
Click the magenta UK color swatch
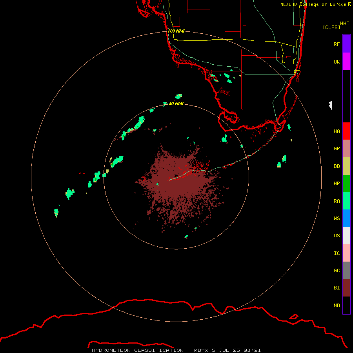click(346, 62)
